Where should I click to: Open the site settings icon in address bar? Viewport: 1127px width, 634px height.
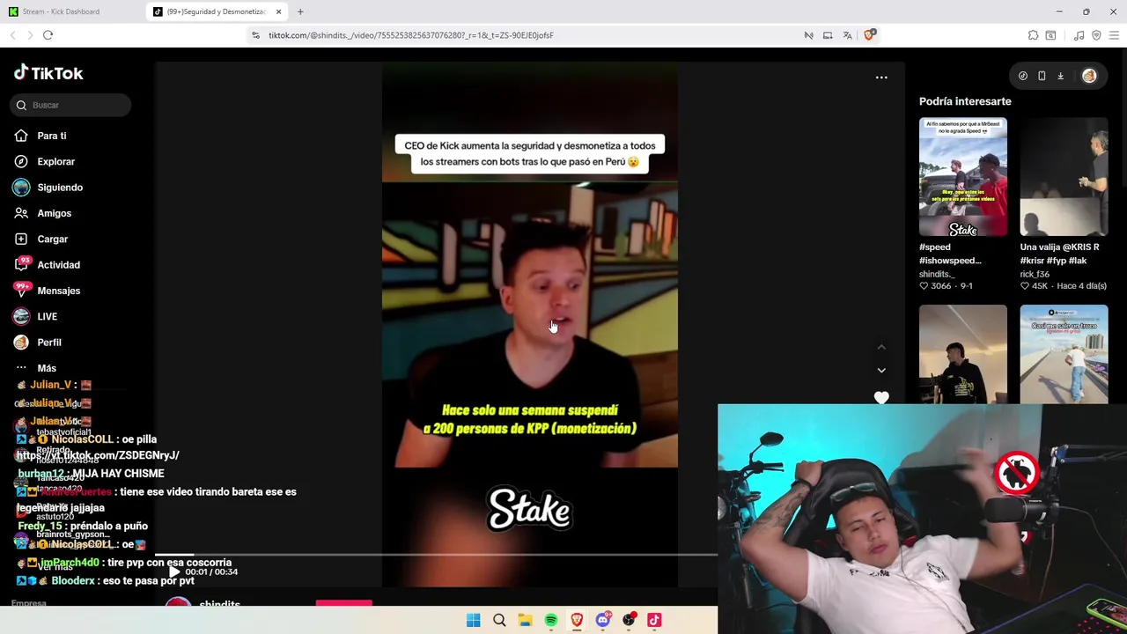[255, 35]
